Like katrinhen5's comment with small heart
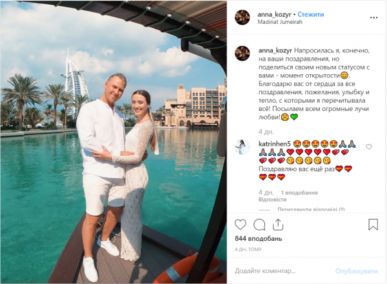The image size is (387, 284). tap(369, 147)
